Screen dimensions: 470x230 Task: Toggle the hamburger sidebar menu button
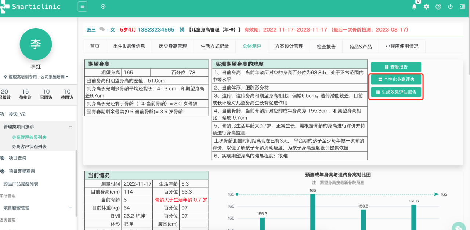pos(82,7)
